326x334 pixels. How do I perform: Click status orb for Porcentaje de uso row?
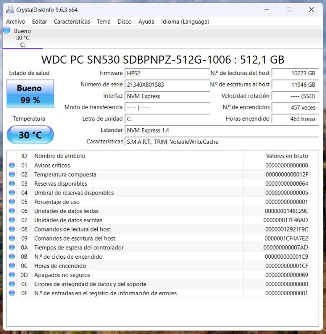tap(12, 202)
